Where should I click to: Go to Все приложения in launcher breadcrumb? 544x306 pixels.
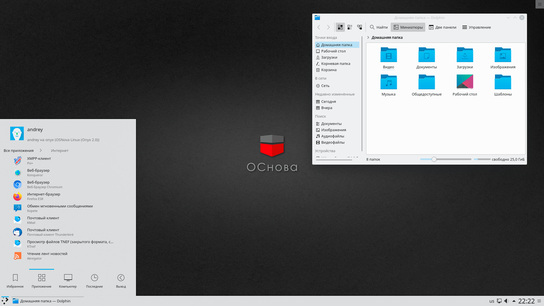click(x=19, y=151)
